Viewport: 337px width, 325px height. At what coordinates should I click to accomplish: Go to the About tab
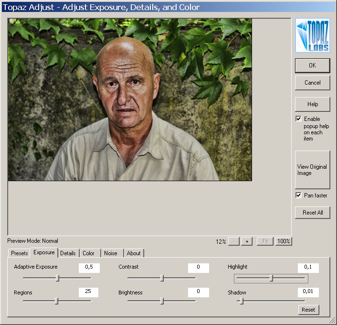[x=134, y=253]
